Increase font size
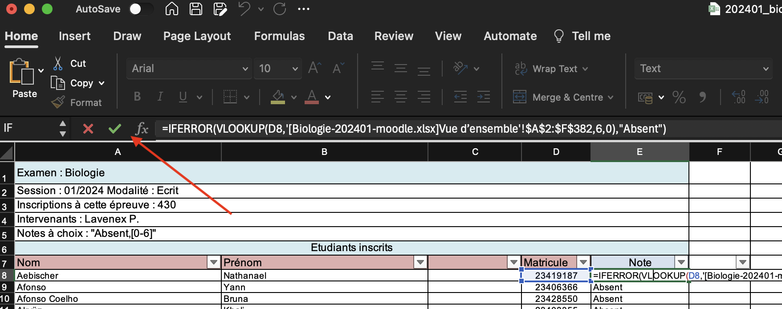Image resolution: width=782 pixels, height=309 pixels. coord(314,68)
